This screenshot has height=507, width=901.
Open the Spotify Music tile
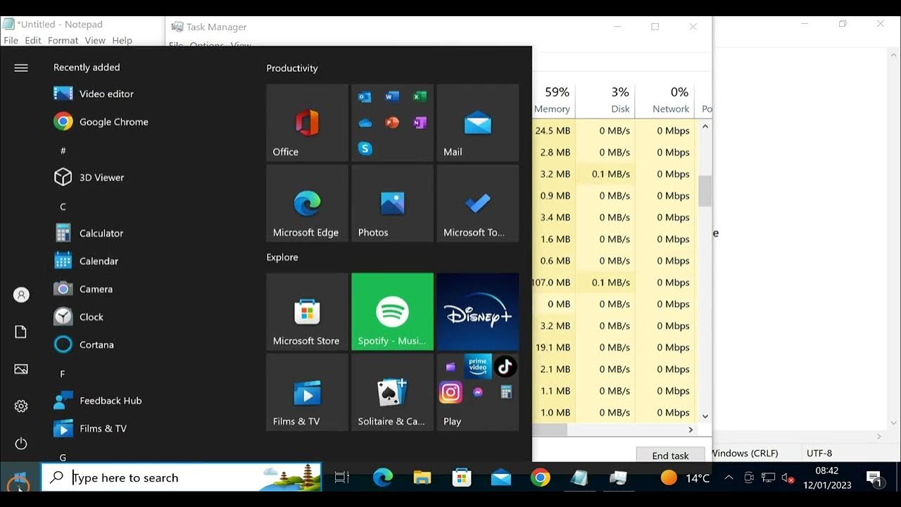(392, 312)
